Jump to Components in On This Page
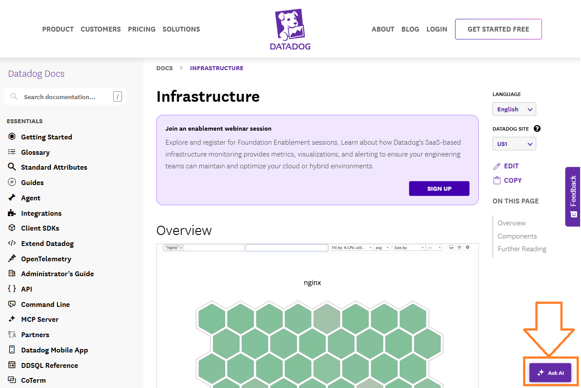The height and width of the screenshot is (388, 581). point(517,236)
